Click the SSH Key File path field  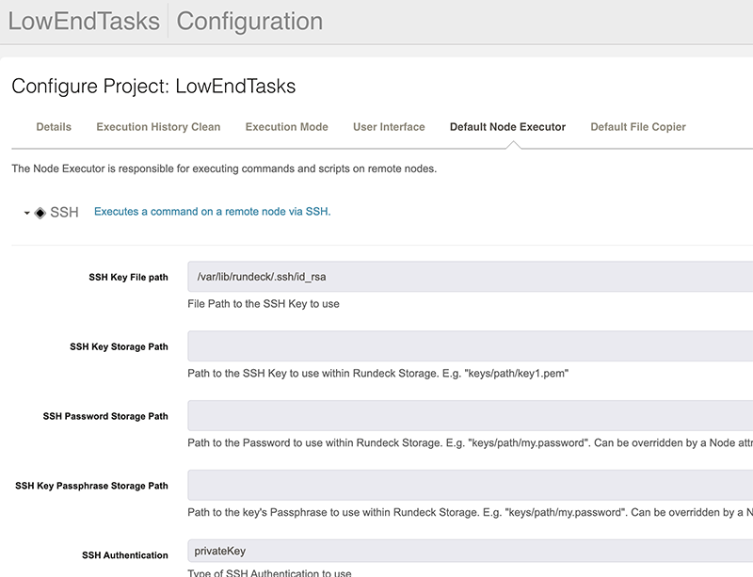point(470,277)
